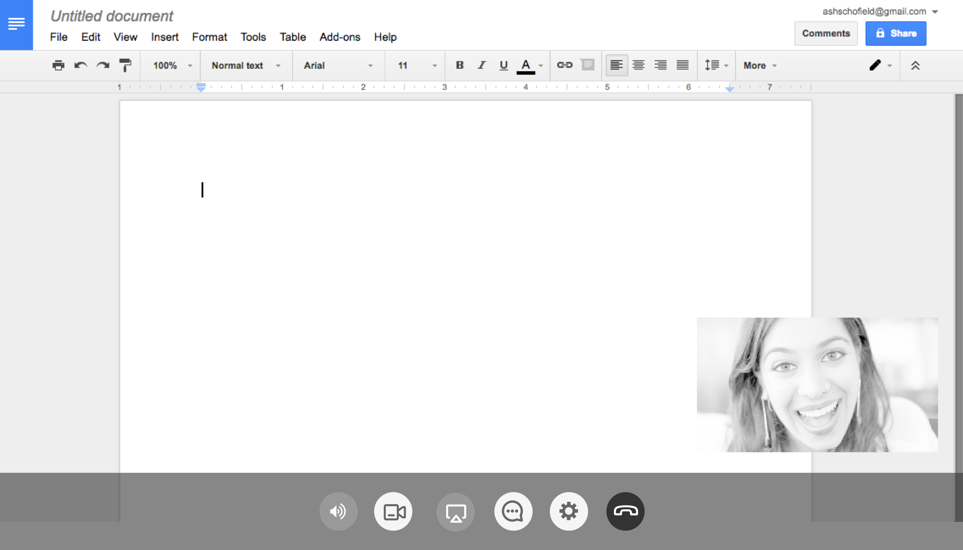Click the video call thumbnail
The image size is (963, 550).
[817, 385]
